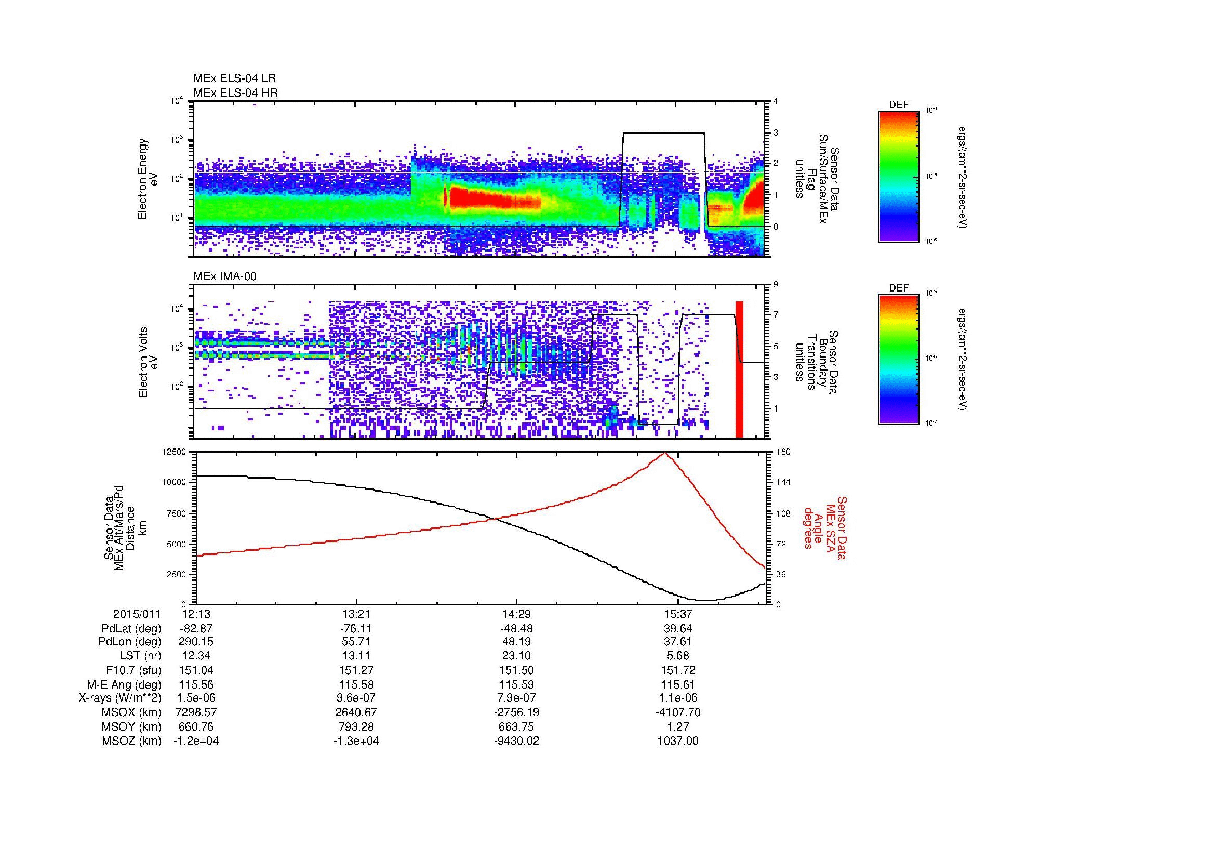Click the MSOZ value '-9430.02'
The width and height of the screenshot is (1215, 859).
516,741
